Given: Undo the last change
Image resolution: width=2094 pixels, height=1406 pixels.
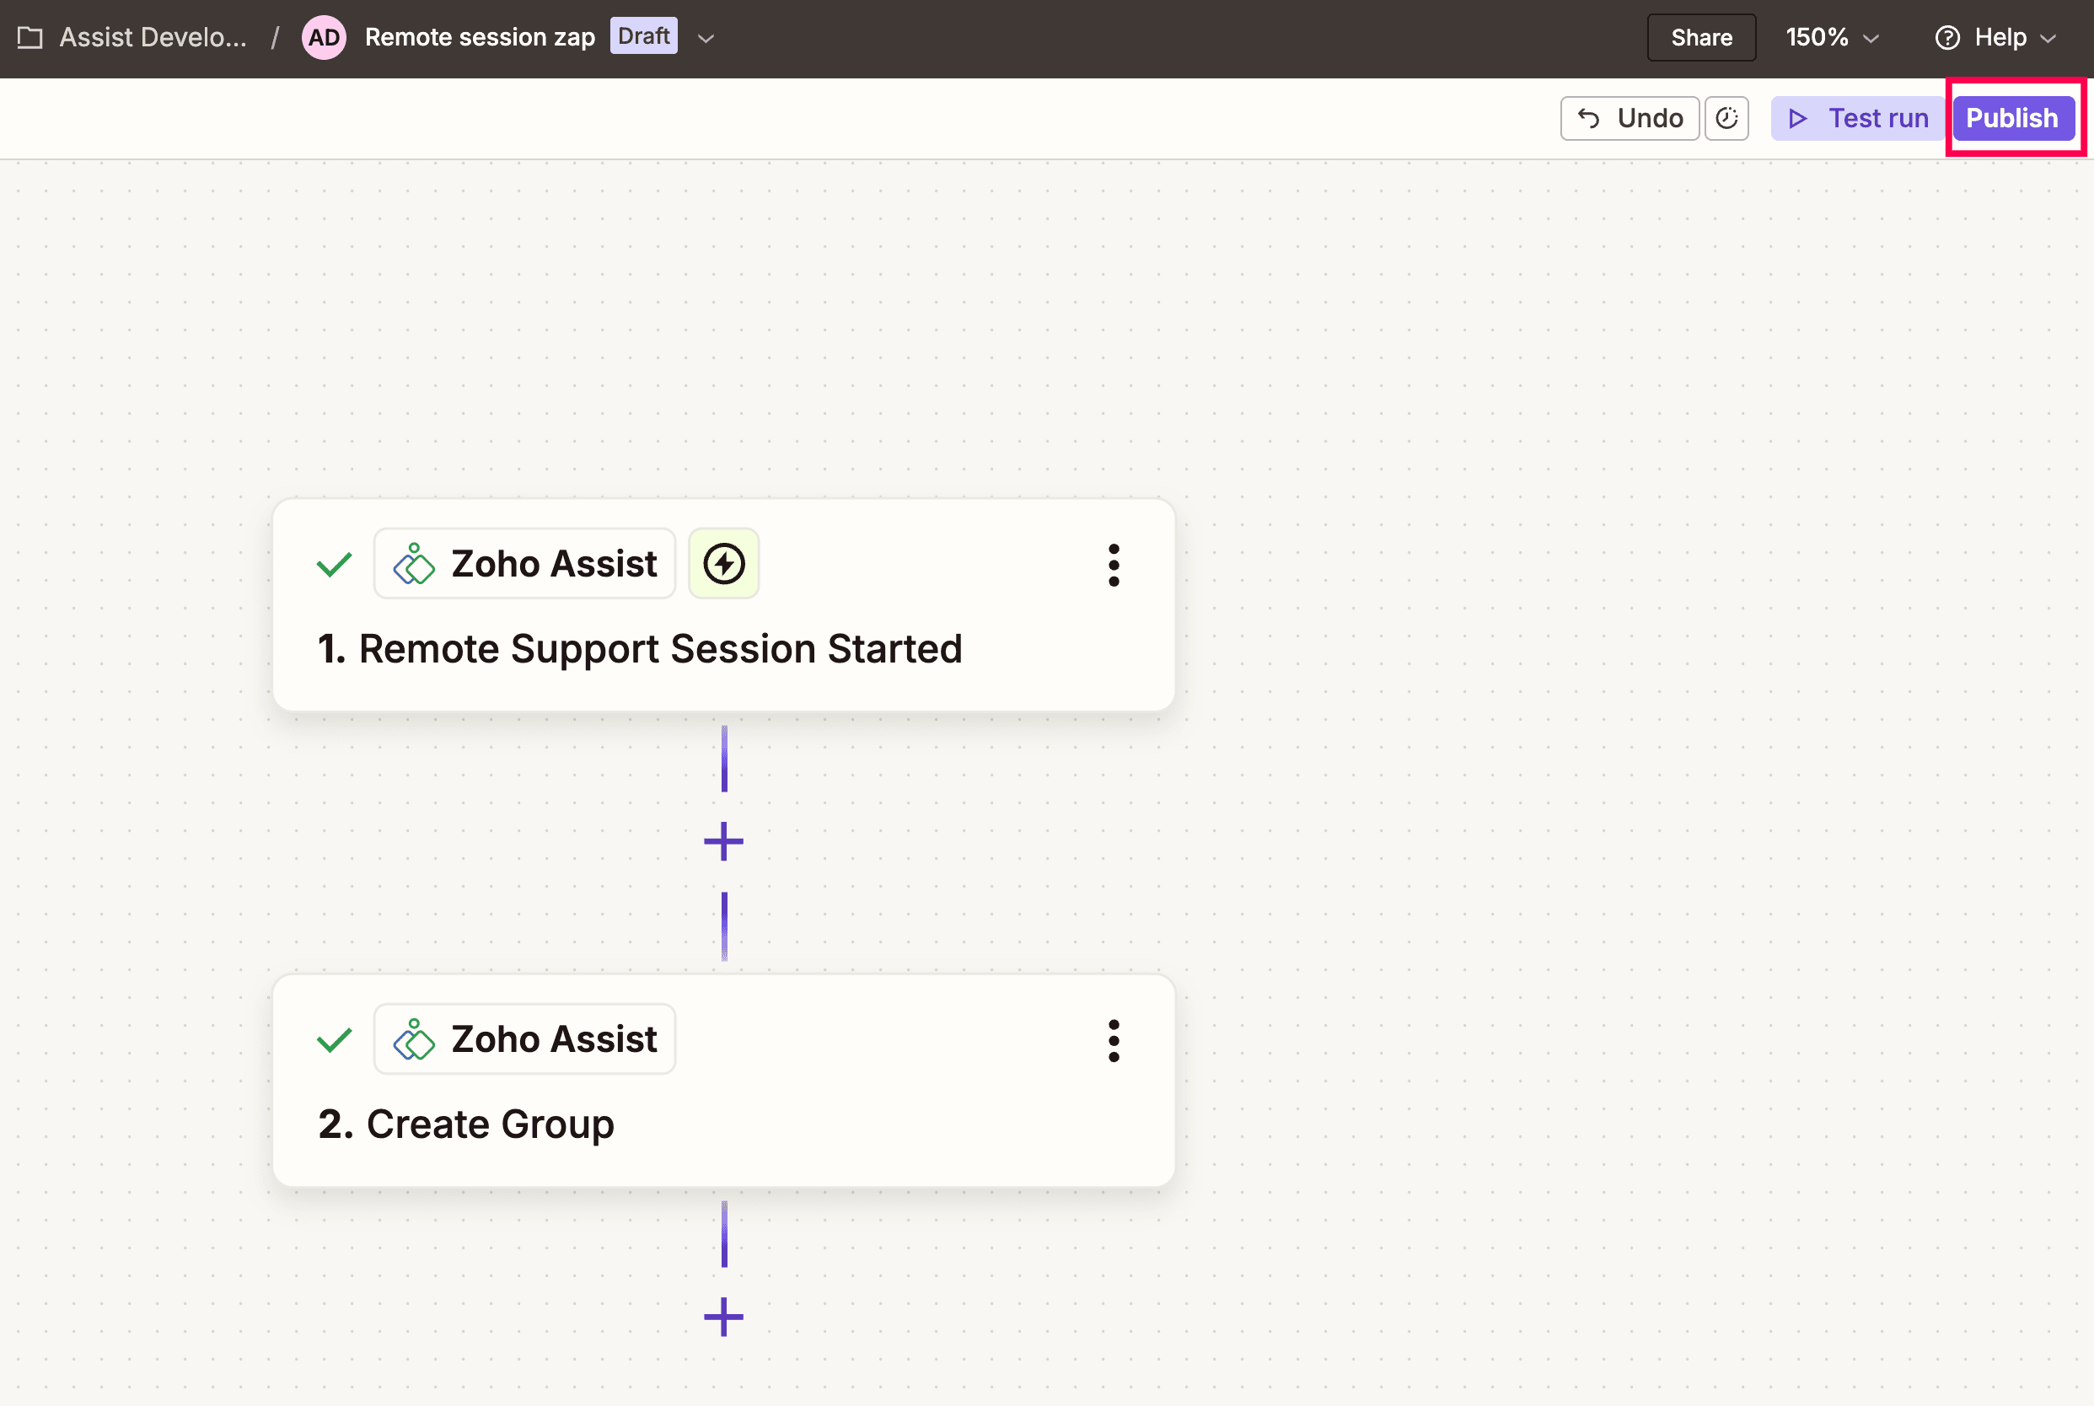Looking at the screenshot, I should [x=1630, y=118].
